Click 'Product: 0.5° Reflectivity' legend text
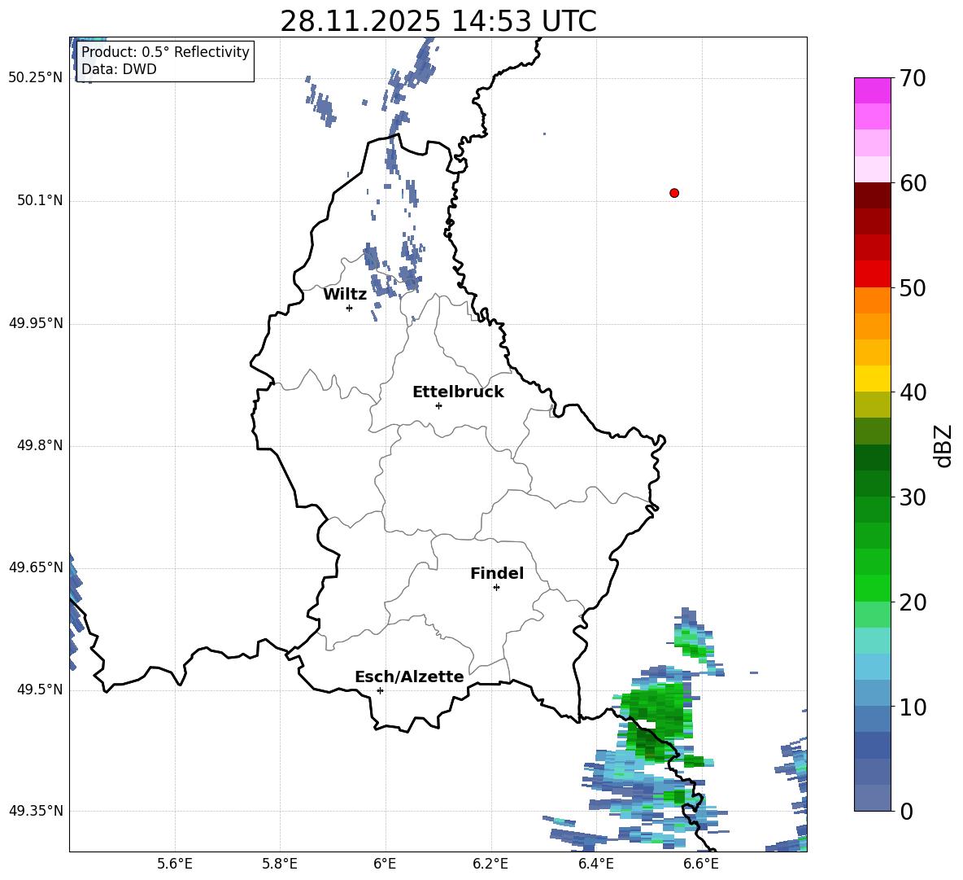This screenshot has height=880, width=963. 165,51
